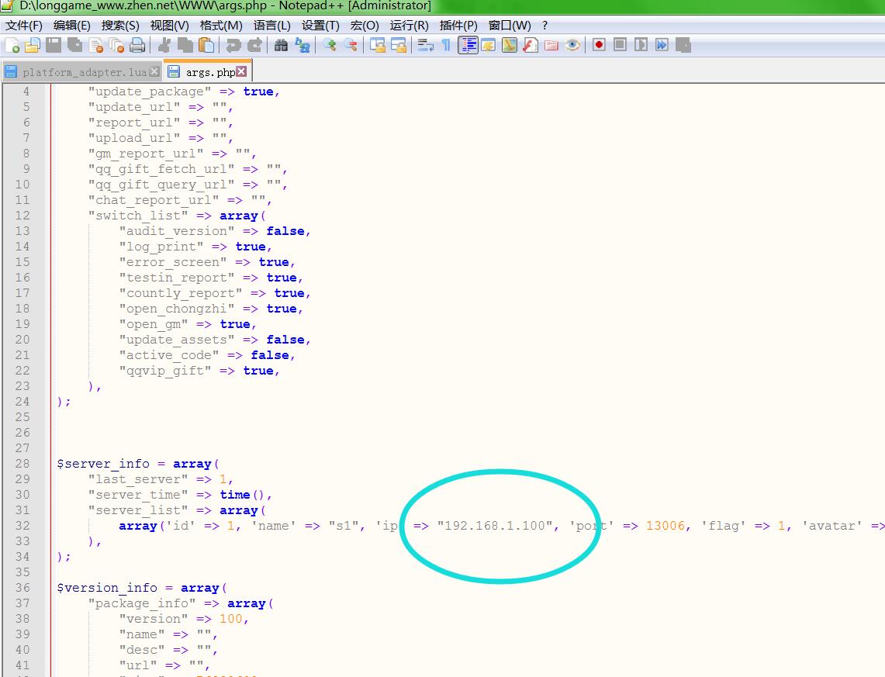Open Find with the binoculars icon
The width and height of the screenshot is (885, 677).
click(x=282, y=45)
